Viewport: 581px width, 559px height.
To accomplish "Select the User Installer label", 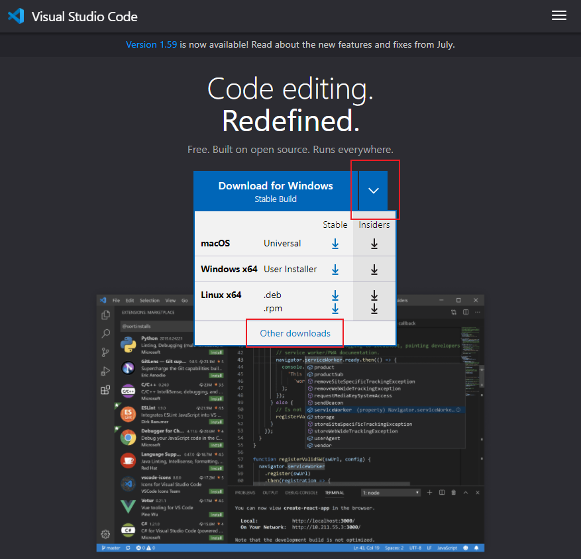I will tap(290, 270).
